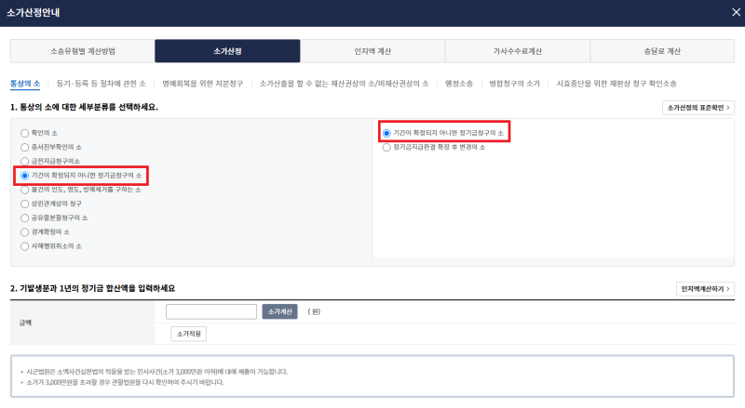This screenshot has height=408, width=745.
Task: Select 기간이 확정되지 아니한 정기금청구의 소 below 금전지급청구의소
Action: pos(25,176)
